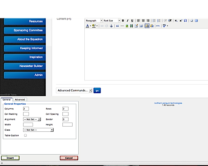Open the Newsletter Builder menu item
208x166 pixels.
[25, 66]
